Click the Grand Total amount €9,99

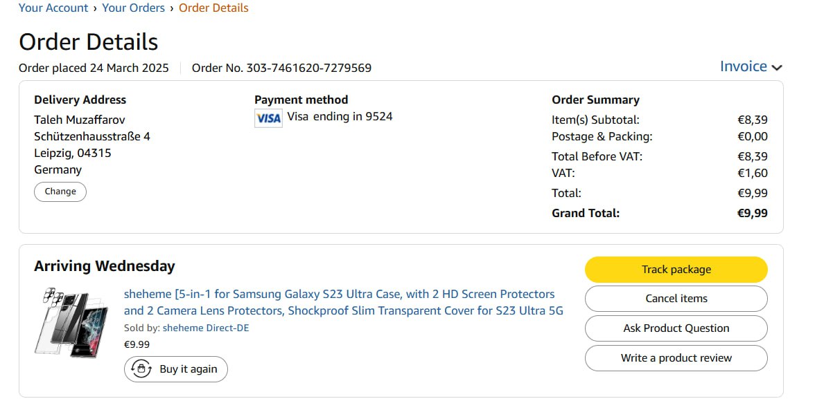752,213
